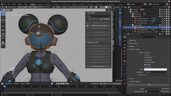Screen dimensions: 171x96
Task: Open the Object properties tab
Action: pos(125,61)
